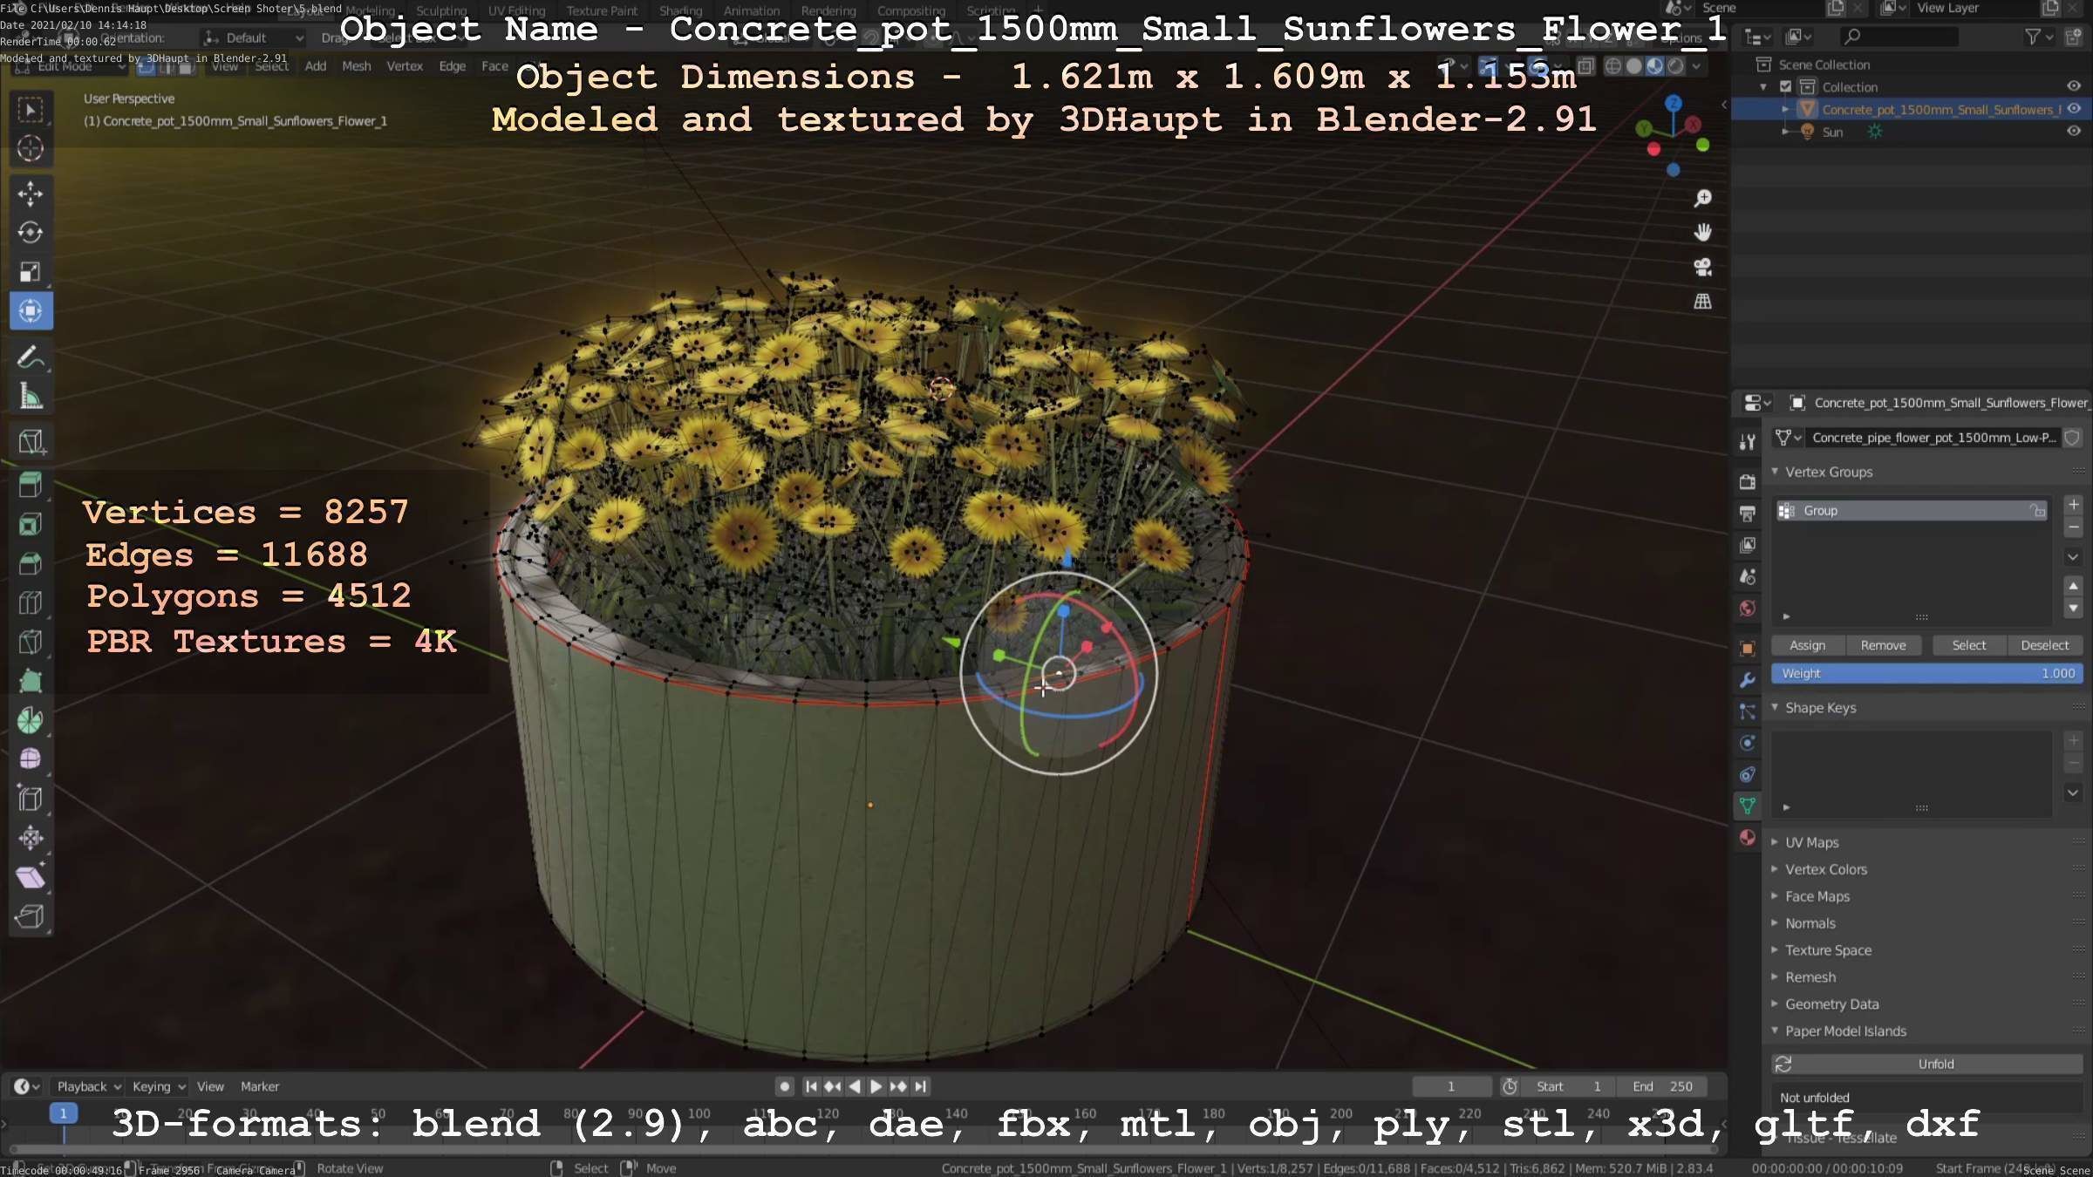Play the animation forward

(x=876, y=1086)
